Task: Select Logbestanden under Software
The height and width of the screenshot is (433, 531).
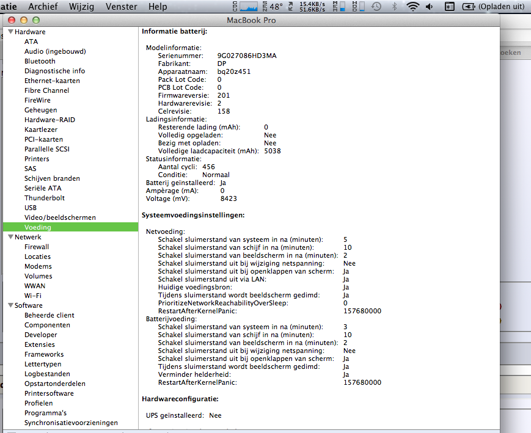Action: click(47, 374)
